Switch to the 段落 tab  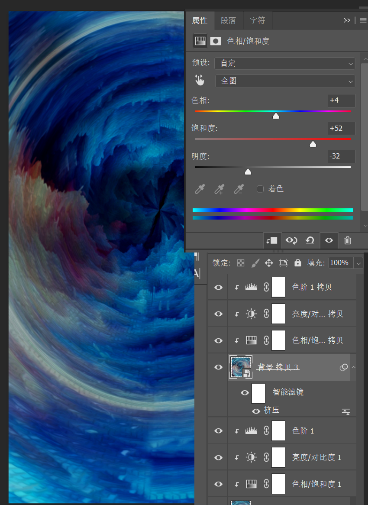[x=228, y=21]
